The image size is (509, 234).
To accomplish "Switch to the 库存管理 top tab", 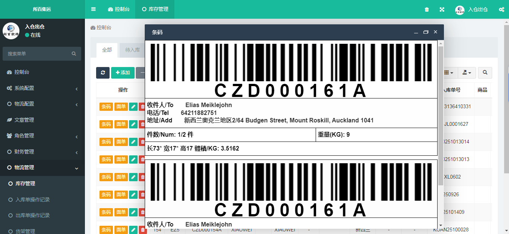I will pyautogui.click(x=155, y=9).
